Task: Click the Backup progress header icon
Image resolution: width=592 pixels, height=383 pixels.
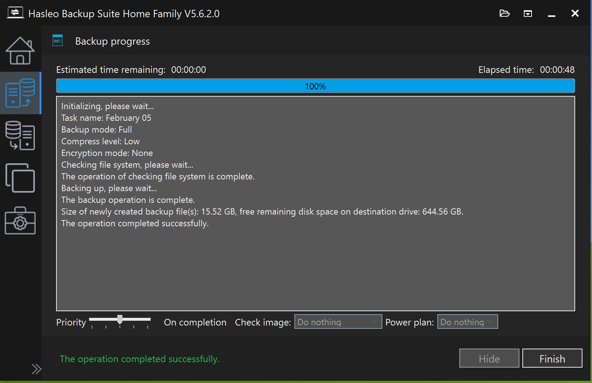Action: coord(58,41)
